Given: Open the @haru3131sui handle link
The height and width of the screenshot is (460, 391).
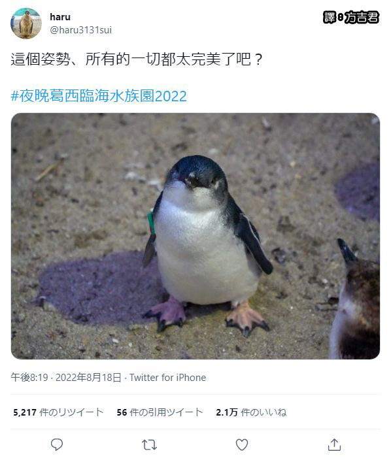Looking at the screenshot, I should pos(80,30).
